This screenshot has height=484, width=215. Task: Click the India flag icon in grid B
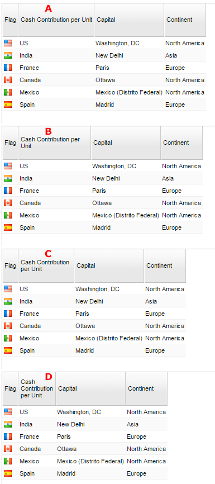(8, 178)
